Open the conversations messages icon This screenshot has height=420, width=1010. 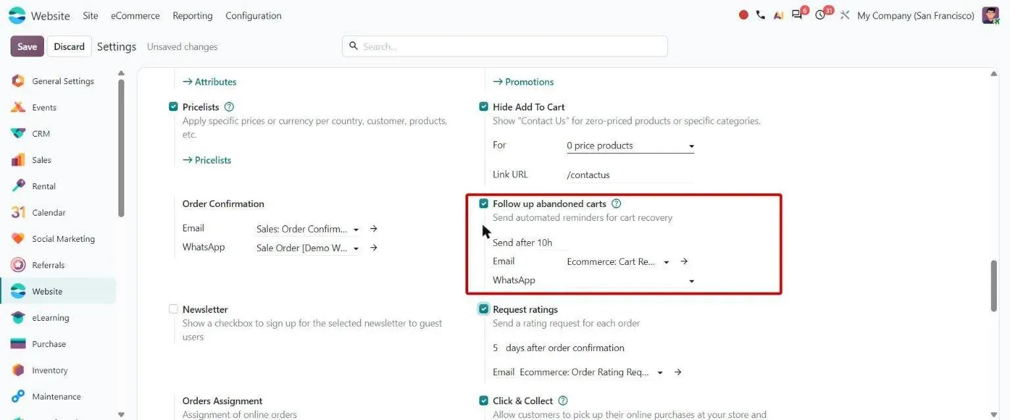798,15
